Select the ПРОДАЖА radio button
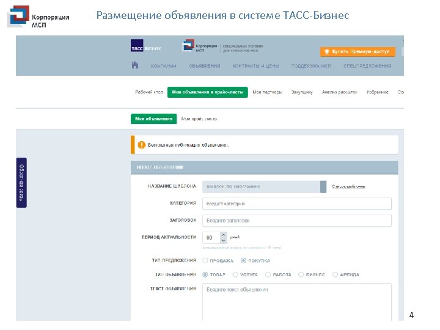The width and height of the screenshot is (440, 330). pyautogui.click(x=205, y=261)
